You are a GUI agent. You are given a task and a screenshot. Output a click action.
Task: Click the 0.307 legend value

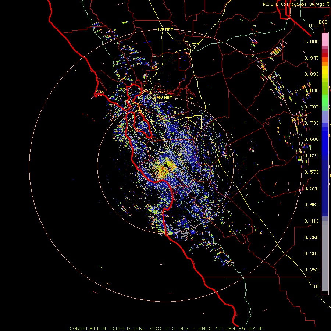[x=312, y=254]
